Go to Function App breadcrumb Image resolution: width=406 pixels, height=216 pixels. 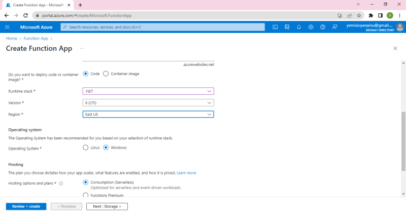[x=36, y=39]
